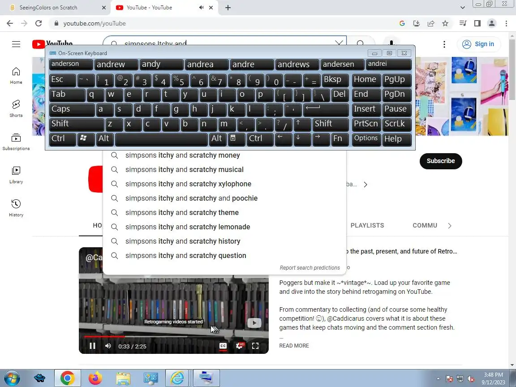516x387 pixels.
Task: Open the Chrome three-dot menu
Action: coord(506,23)
